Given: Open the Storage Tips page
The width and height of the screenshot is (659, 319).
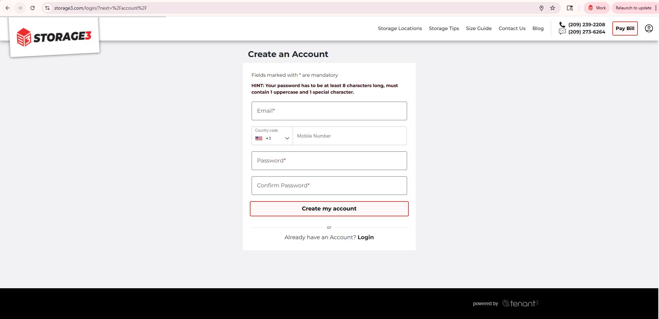Looking at the screenshot, I should point(444,28).
